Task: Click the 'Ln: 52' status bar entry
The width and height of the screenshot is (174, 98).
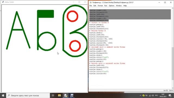Action: (166, 90)
